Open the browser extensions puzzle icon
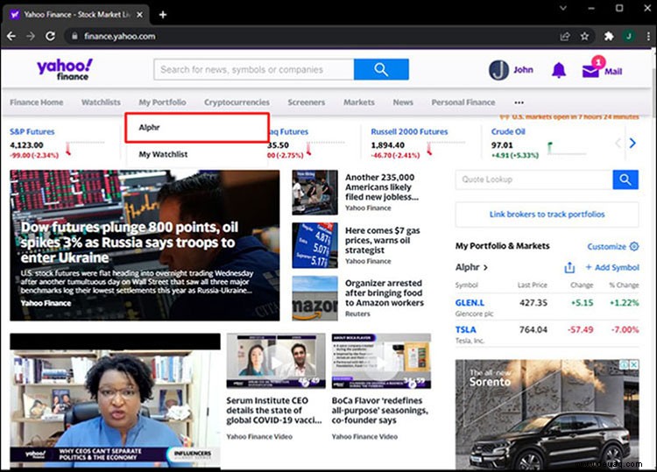The height and width of the screenshot is (472, 657). pos(609,37)
